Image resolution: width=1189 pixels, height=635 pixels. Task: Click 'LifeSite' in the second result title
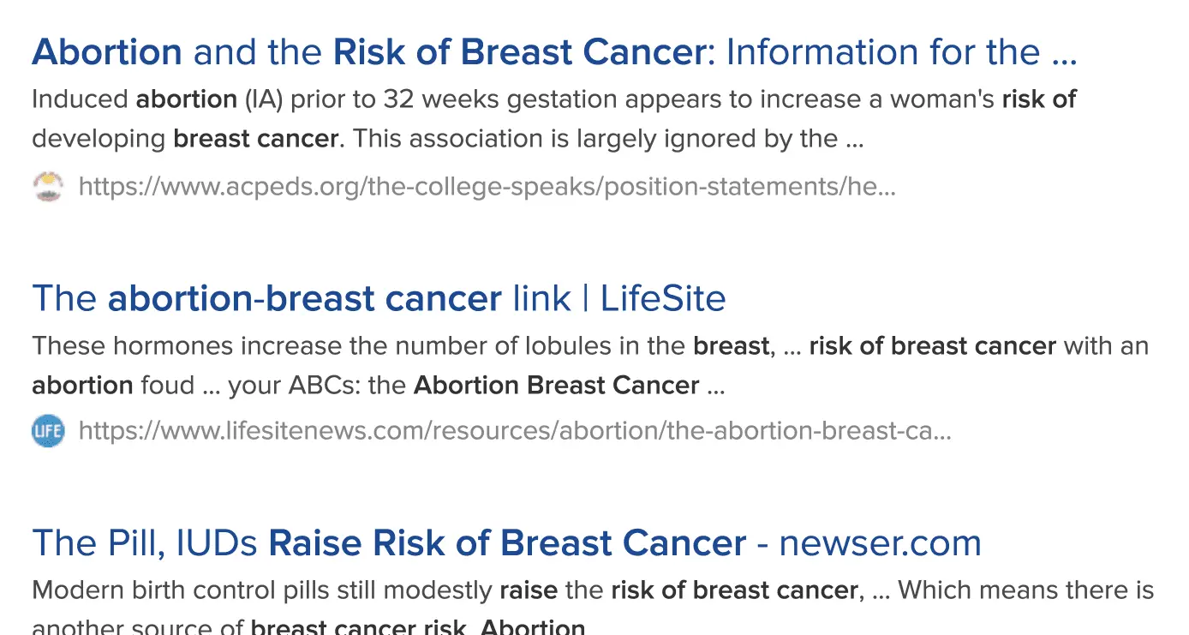[x=662, y=298]
